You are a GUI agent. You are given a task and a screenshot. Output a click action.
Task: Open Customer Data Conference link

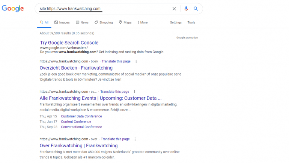coord(81,116)
